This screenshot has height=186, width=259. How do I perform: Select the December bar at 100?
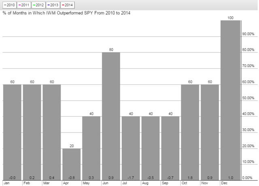[230, 100]
